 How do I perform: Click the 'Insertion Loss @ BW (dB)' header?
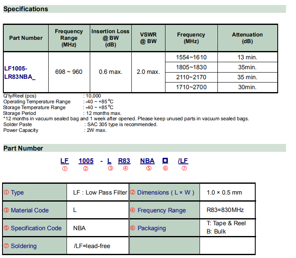click(x=111, y=38)
